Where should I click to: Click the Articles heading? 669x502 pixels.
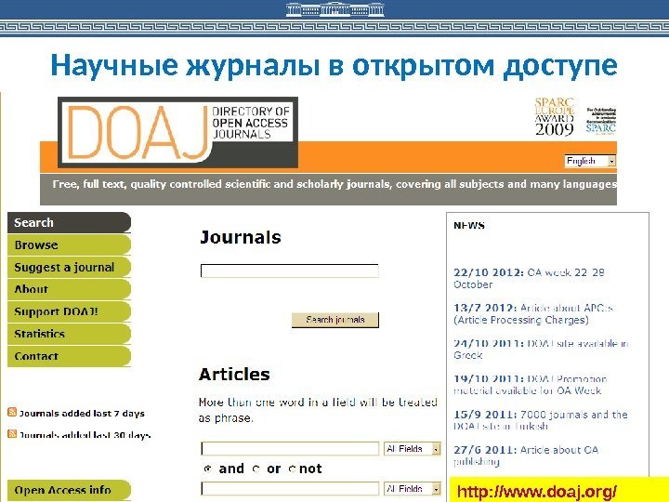point(234,375)
